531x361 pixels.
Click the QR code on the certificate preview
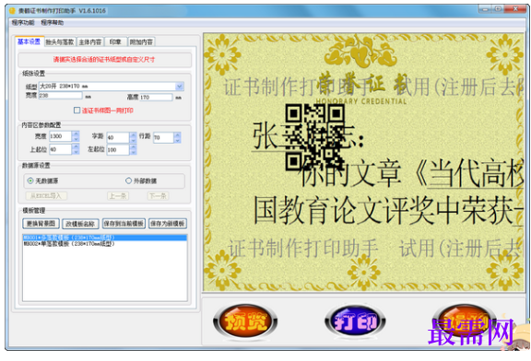tap(314, 136)
